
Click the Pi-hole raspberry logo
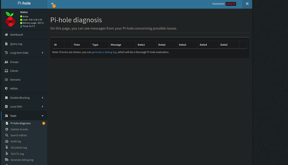(x=10, y=19)
